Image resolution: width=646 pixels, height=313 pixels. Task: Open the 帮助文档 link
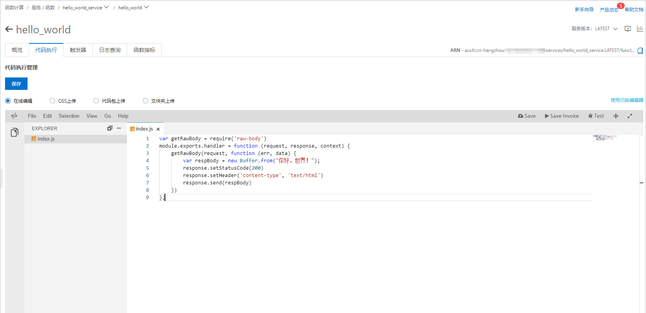[x=634, y=10]
